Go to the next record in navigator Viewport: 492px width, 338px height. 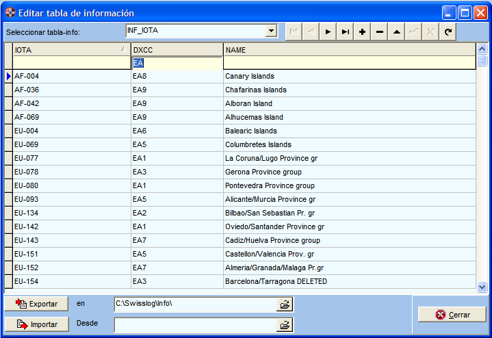[x=328, y=32]
